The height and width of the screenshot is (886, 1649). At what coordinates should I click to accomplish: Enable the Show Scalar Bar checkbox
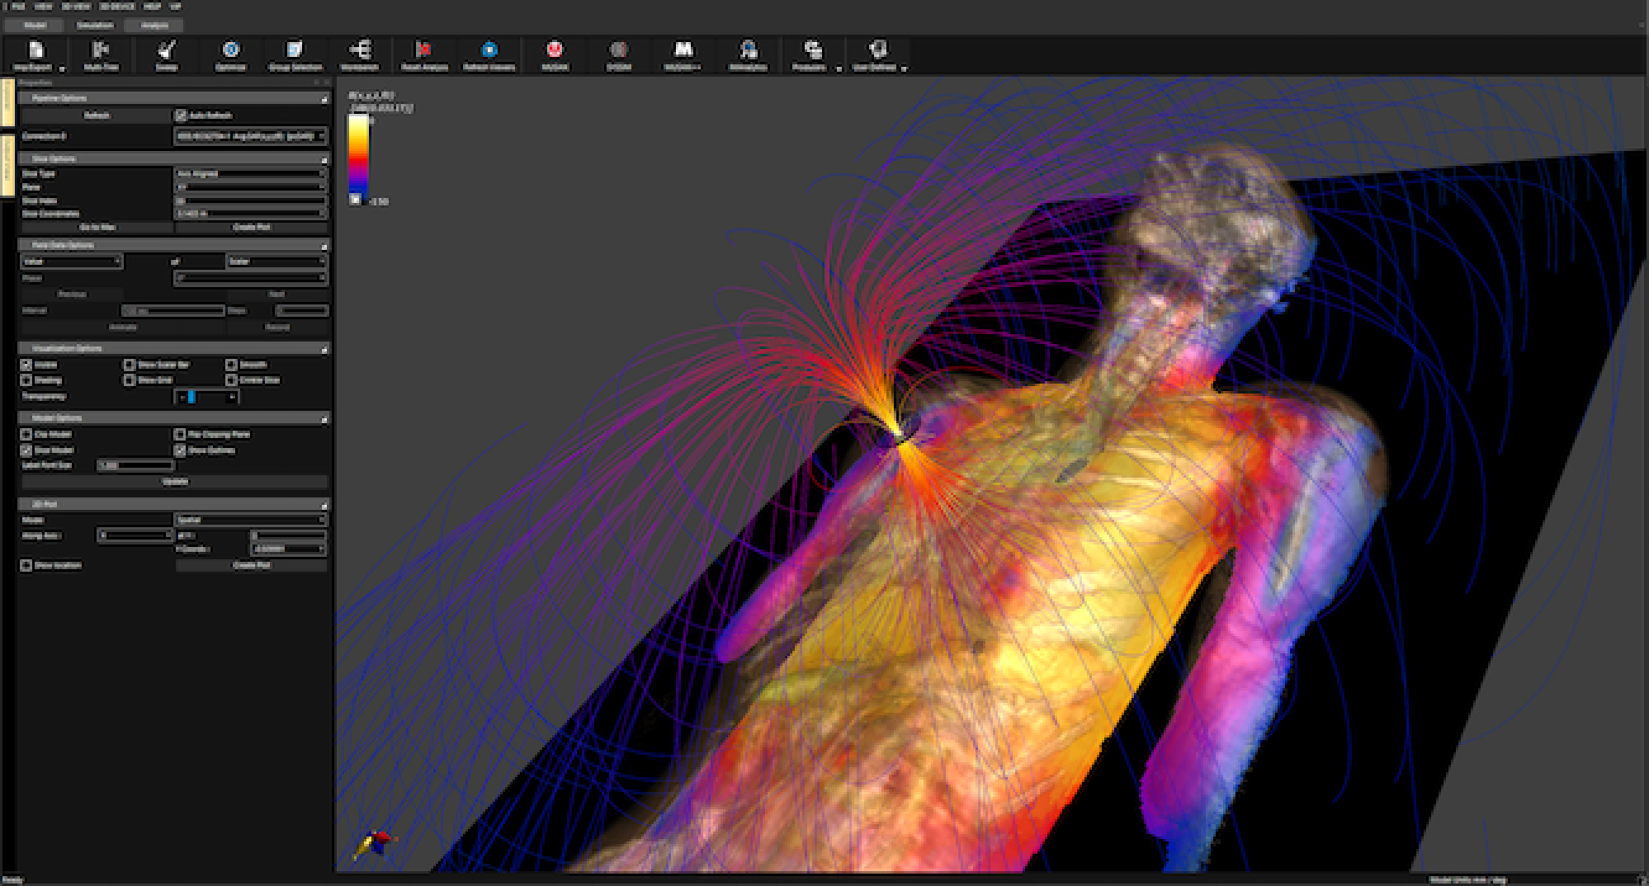coord(130,364)
